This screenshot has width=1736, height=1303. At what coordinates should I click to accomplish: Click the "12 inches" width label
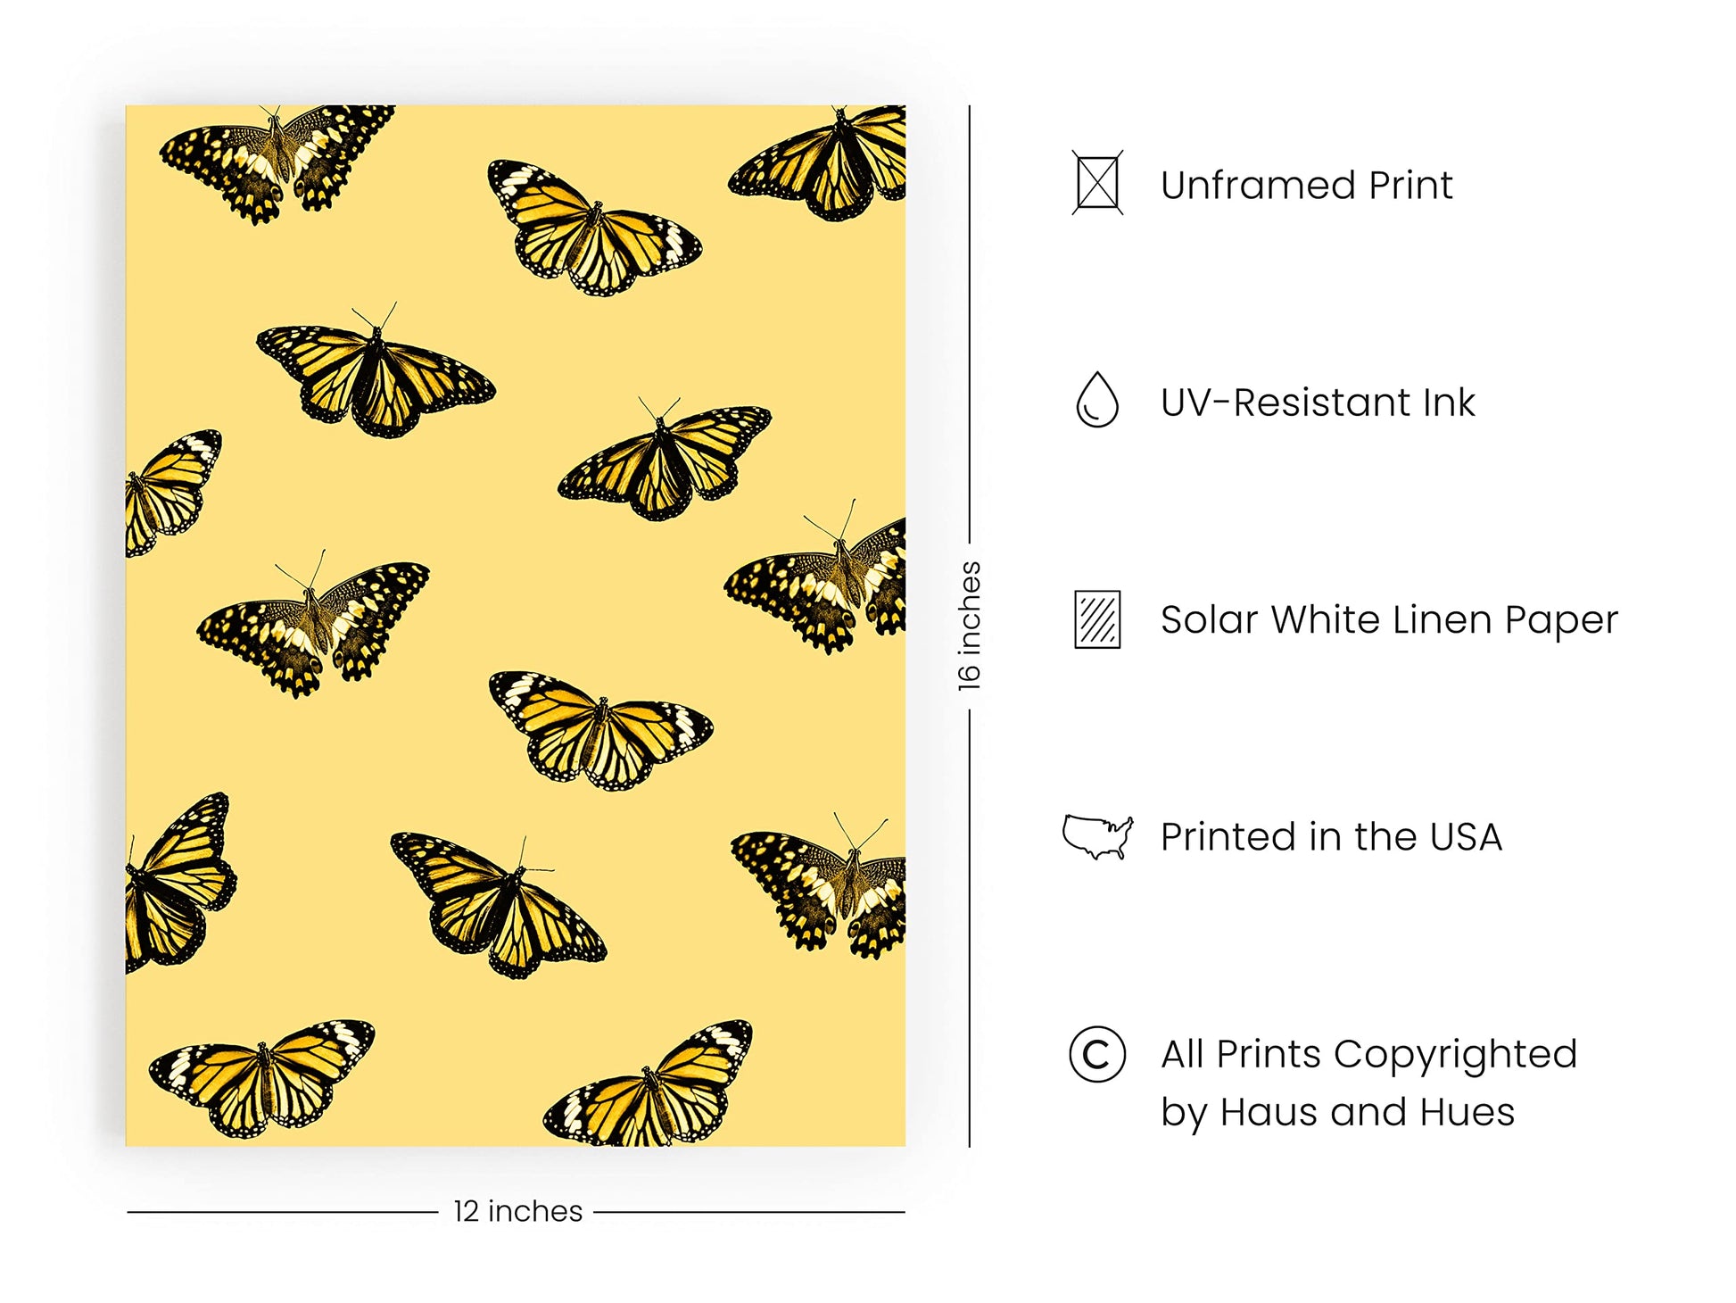[x=517, y=1211]
